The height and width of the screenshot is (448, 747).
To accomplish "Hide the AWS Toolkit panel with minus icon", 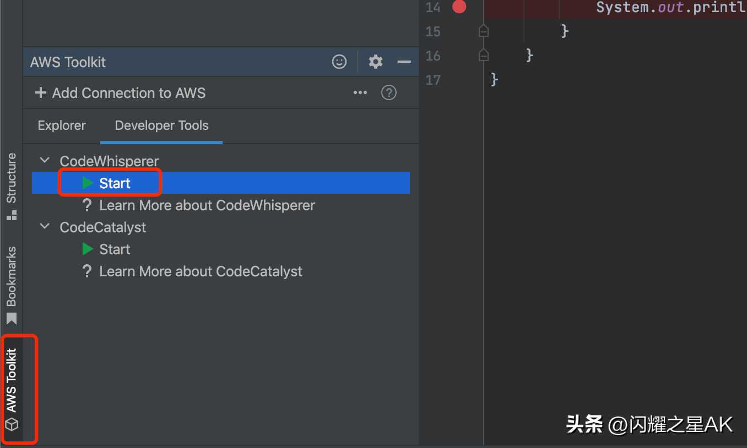I will (404, 62).
